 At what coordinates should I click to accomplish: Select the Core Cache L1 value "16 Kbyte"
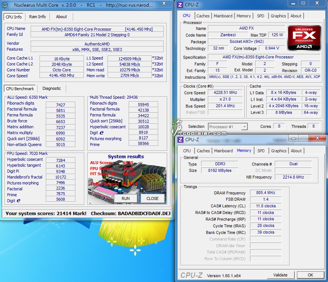click(62, 58)
